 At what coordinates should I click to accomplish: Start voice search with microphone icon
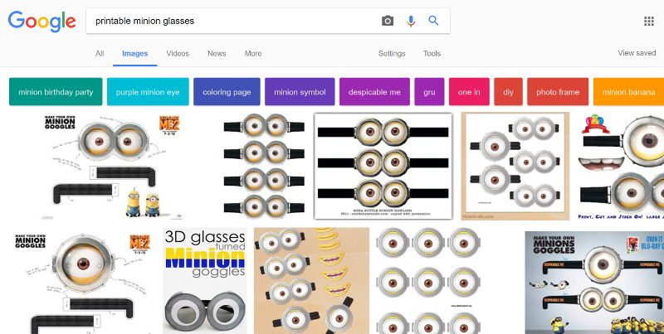(410, 21)
